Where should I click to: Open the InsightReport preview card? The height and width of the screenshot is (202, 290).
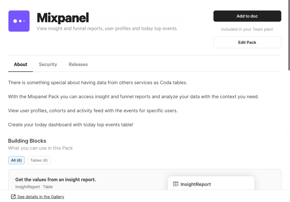tap(211, 184)
